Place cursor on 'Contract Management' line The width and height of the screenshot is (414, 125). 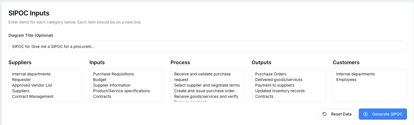[33, 96]
